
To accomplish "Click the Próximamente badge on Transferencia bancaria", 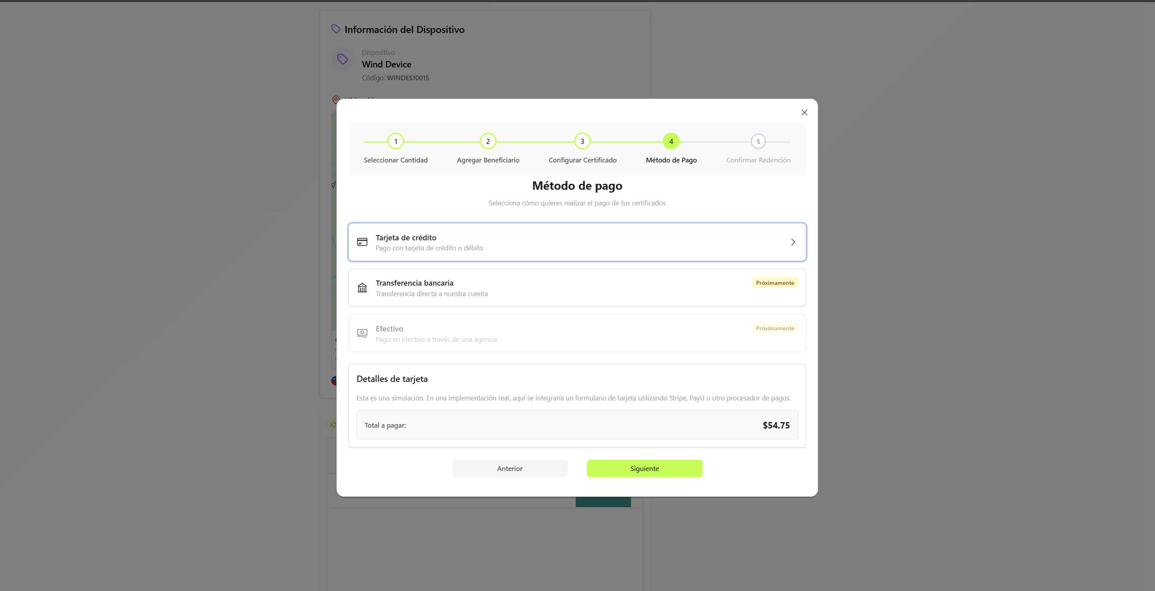I will coord(775,282).
